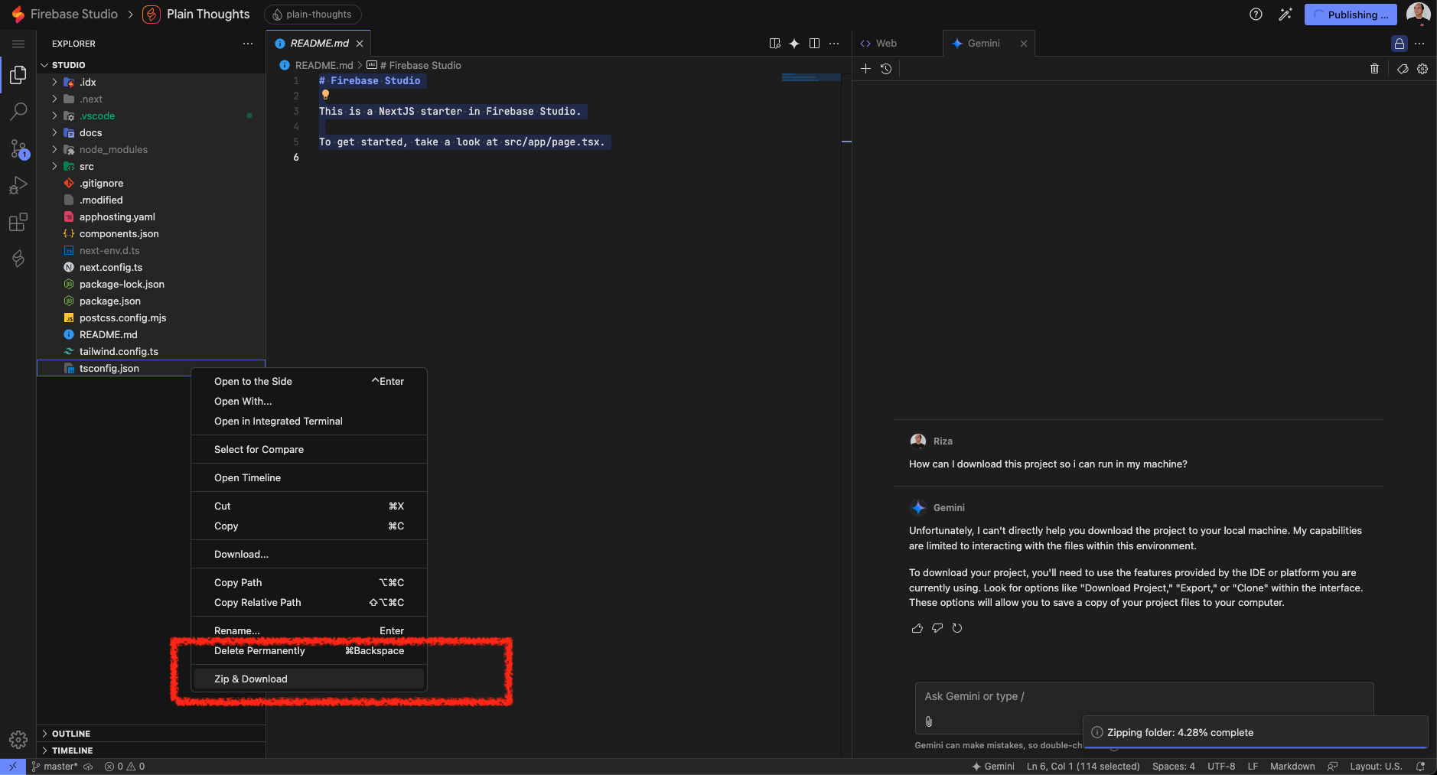
Task: Open the Explorer view in activity bar
Action: pyautogui.click(x=18, y=74)
